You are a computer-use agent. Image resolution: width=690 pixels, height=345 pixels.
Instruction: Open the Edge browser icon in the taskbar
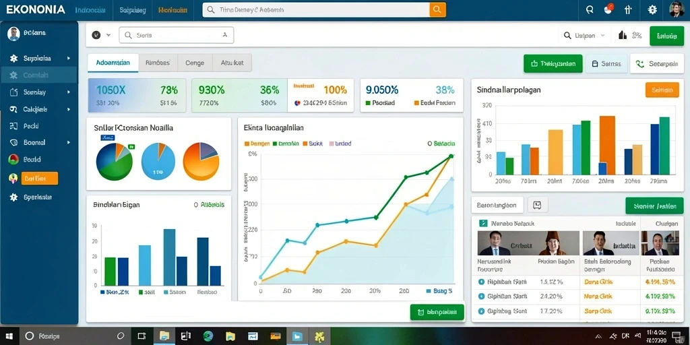208,336
